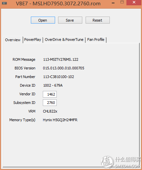The height and width of the screenshot is (170, 142).
Task: Open the PowerPlay tab
Action: point(33,40)
